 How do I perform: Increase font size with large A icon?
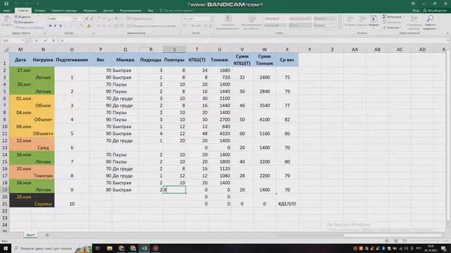pos(87,19)
